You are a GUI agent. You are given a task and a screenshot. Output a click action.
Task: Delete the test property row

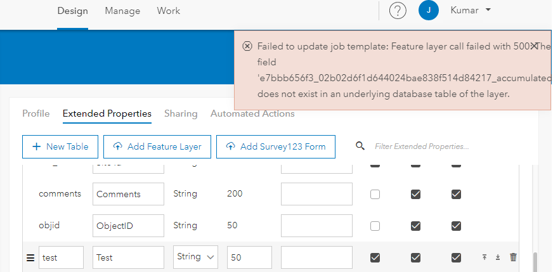click(x=514, y=257)
